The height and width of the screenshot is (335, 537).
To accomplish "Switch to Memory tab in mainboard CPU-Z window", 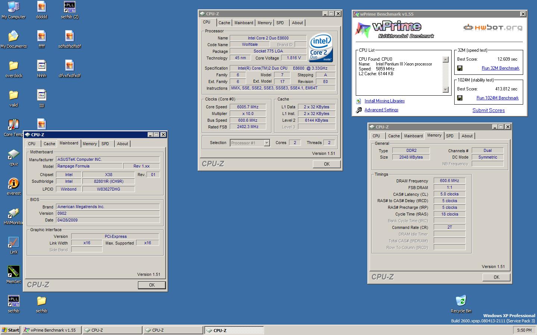I will (x=89, y=144).
